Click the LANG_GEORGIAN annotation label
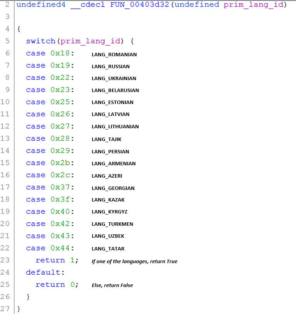 point(113,188)
